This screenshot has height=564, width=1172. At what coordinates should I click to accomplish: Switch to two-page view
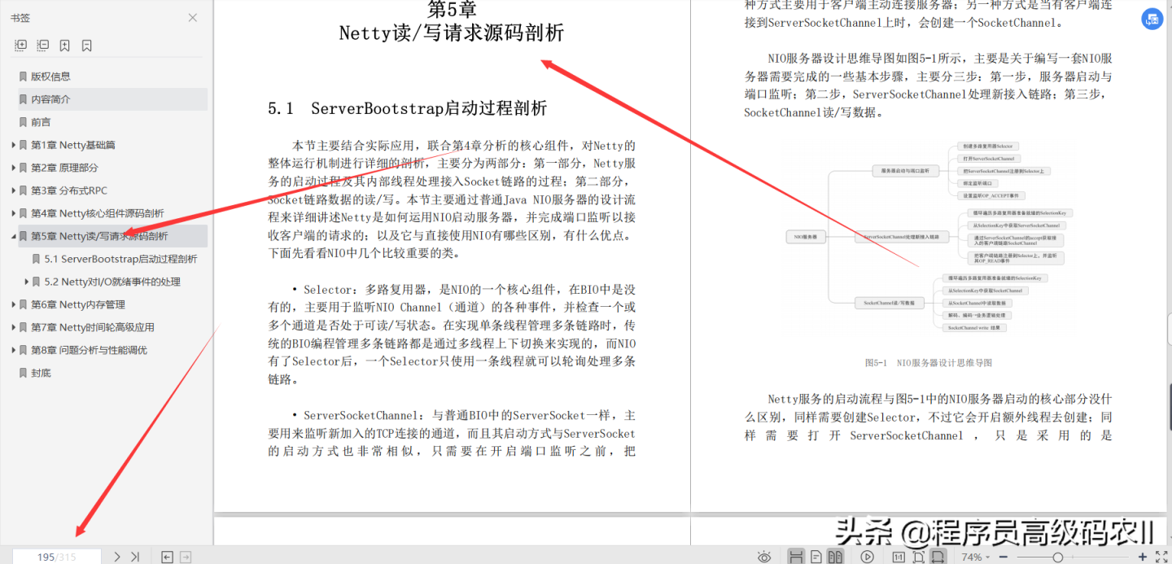[x=835, y=557]
